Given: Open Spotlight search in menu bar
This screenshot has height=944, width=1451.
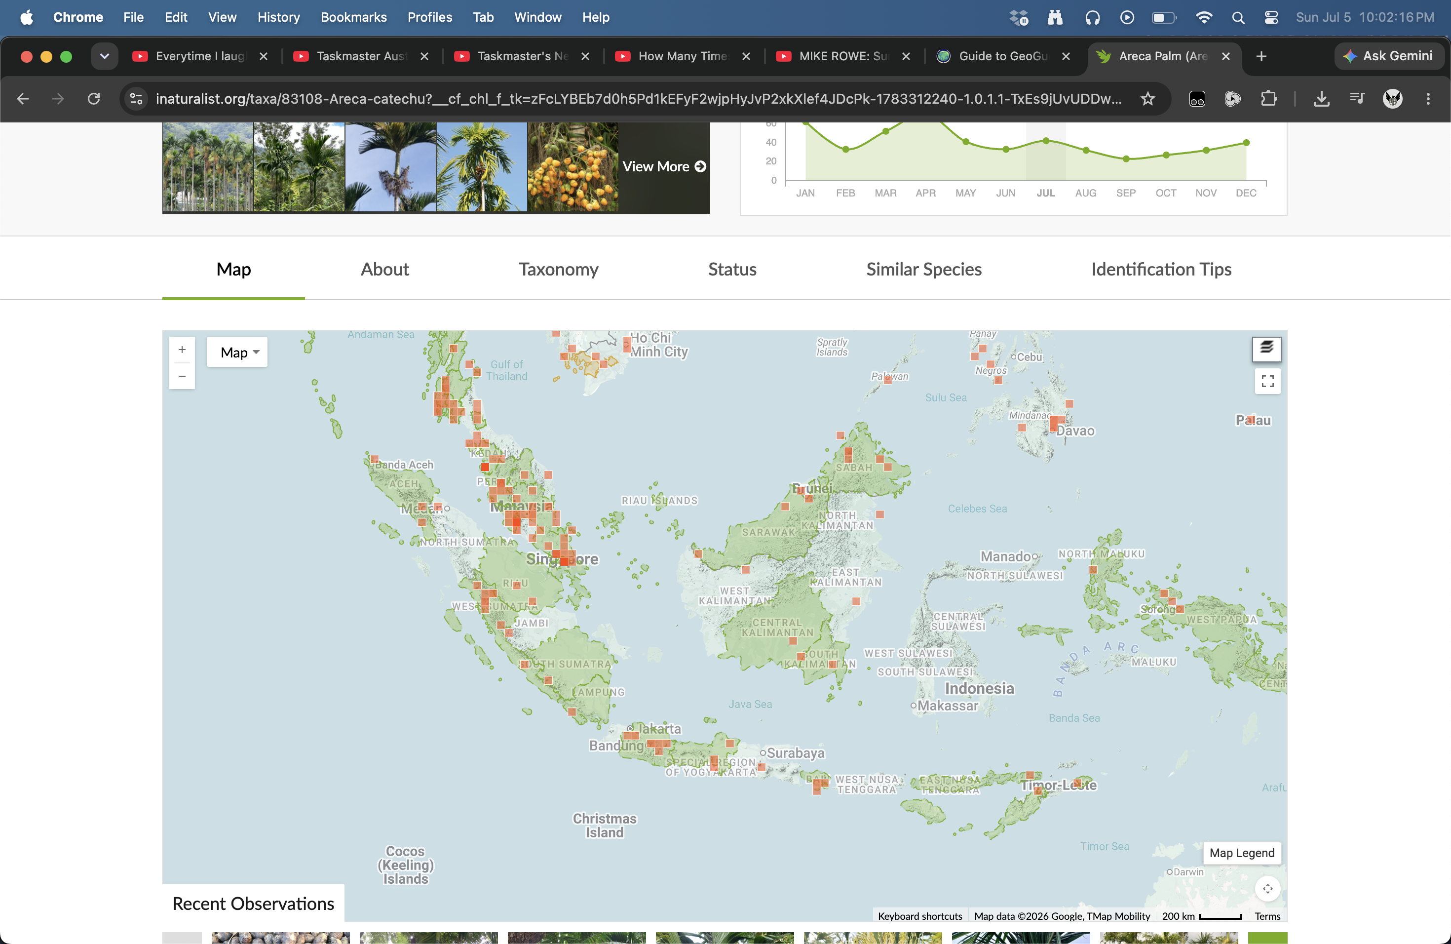Looking at the screenshot, I should (1238, 17).
